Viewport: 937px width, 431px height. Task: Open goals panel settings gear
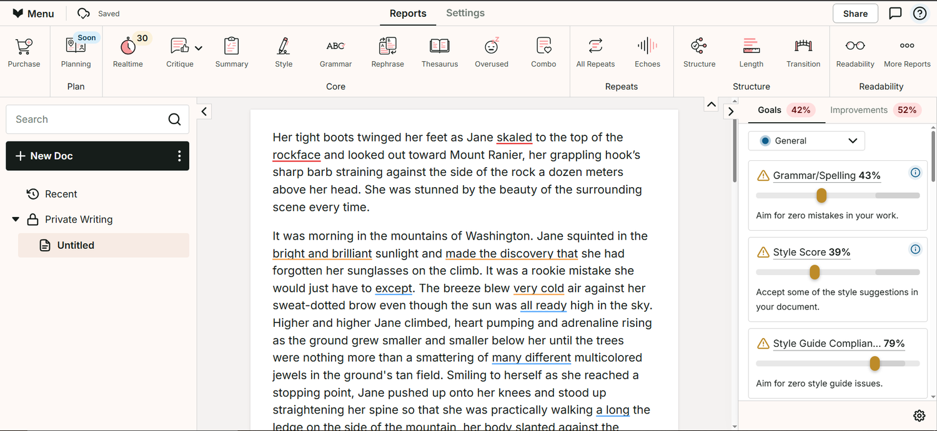coord(919,415)
